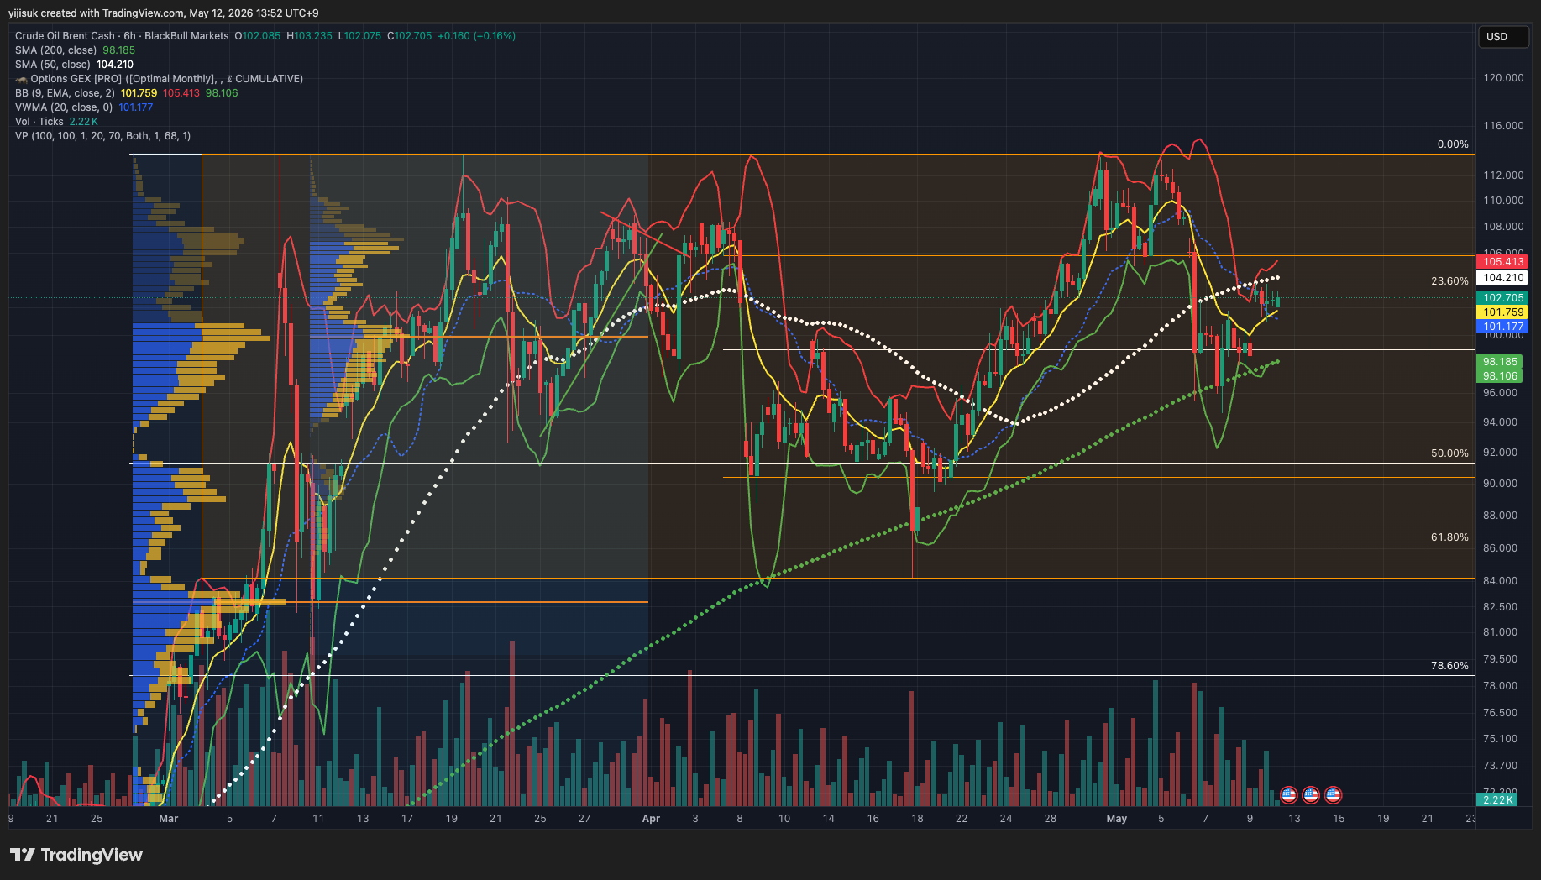Screen dimensions: 1541x880
Task: Click the white 104.210 price label
Action: click(1502, 278)
